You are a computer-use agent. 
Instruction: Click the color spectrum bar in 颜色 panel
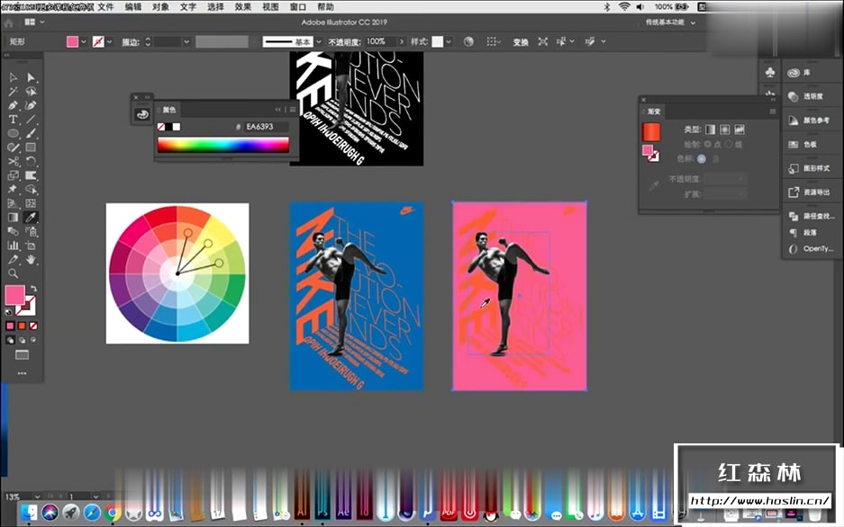[x=223, y=145]
